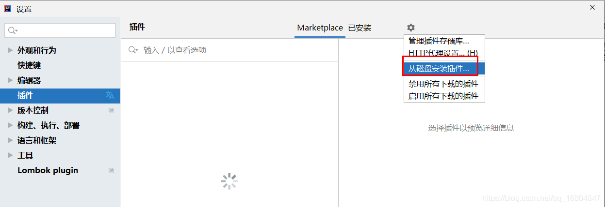Click the copy icon next to 版本控制
This screenshot has height=207, width=605.
tap(112, 110)
